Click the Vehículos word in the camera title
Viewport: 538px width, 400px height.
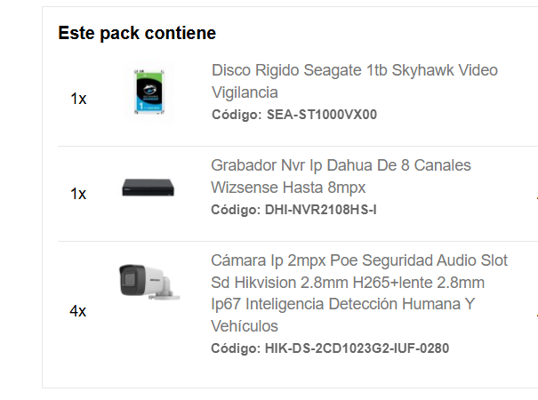click(x=245, y=326)
